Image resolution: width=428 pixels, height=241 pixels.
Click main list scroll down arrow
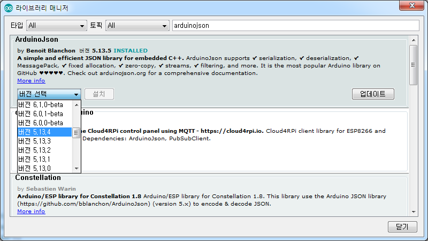(x=414, y=212)
